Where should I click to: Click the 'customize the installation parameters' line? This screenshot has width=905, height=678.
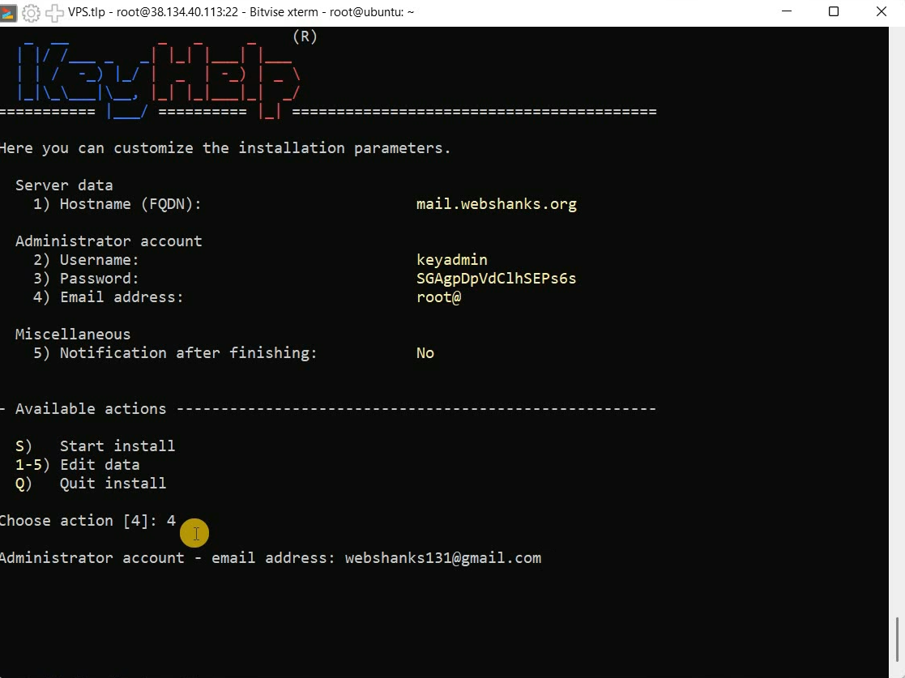[225, 148]
